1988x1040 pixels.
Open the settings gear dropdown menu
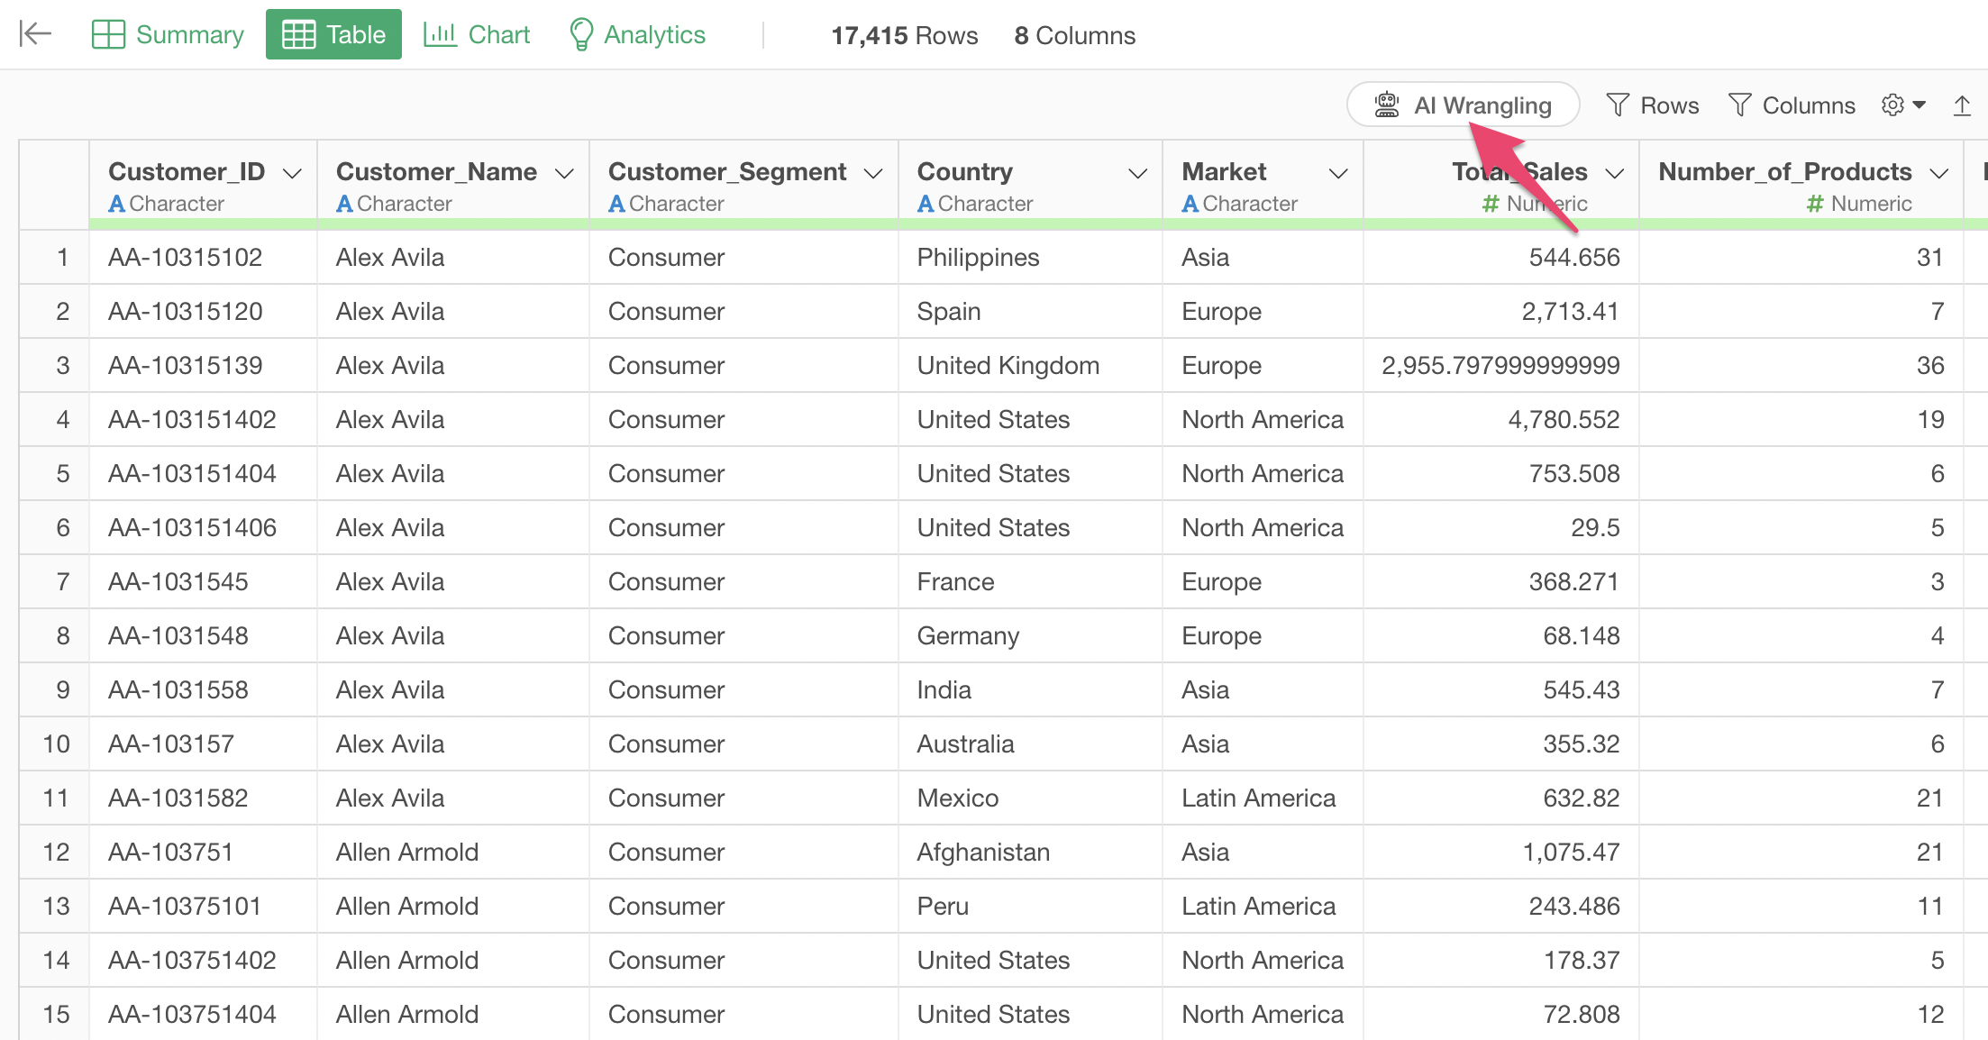pos(1903,105)
